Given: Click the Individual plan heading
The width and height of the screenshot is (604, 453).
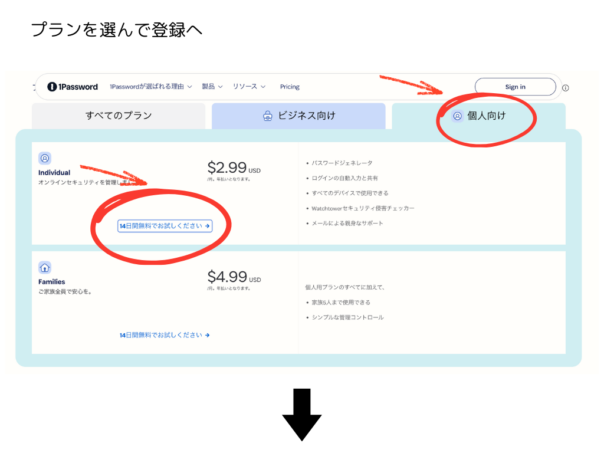Looking at the screenshot, I should 54,173.
